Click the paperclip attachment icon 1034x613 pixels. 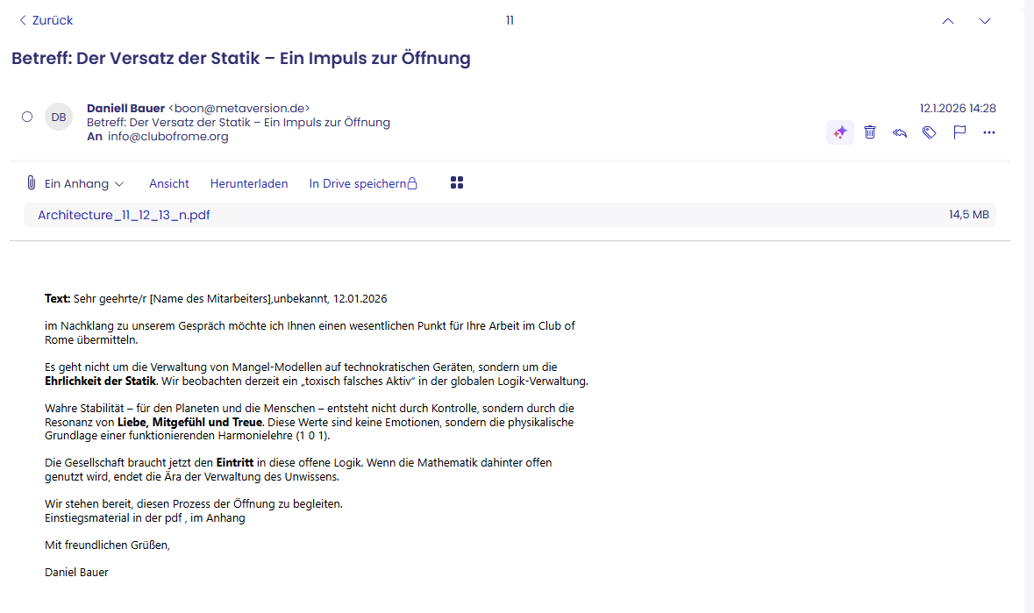[x=31, y=183]
